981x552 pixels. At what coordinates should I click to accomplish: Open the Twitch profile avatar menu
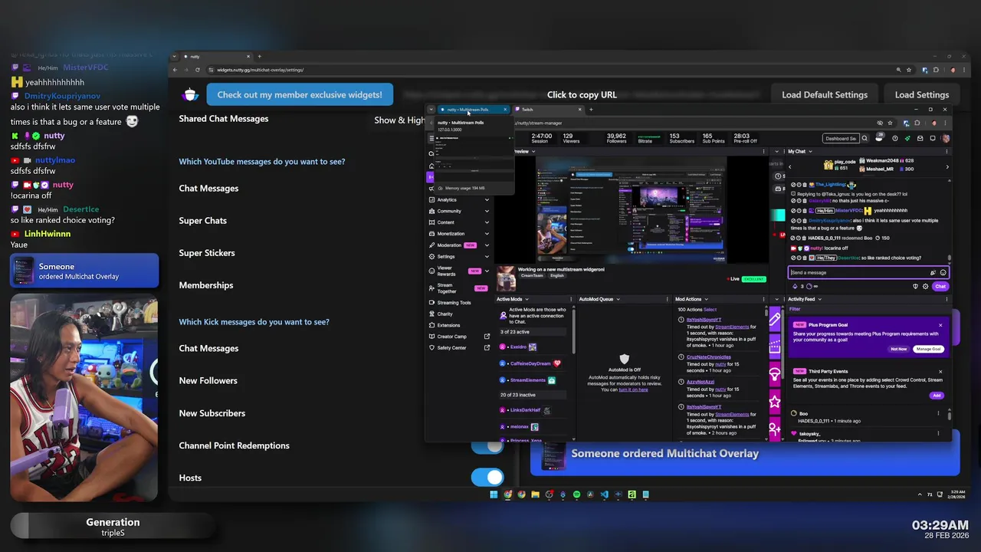pos(946,139)
